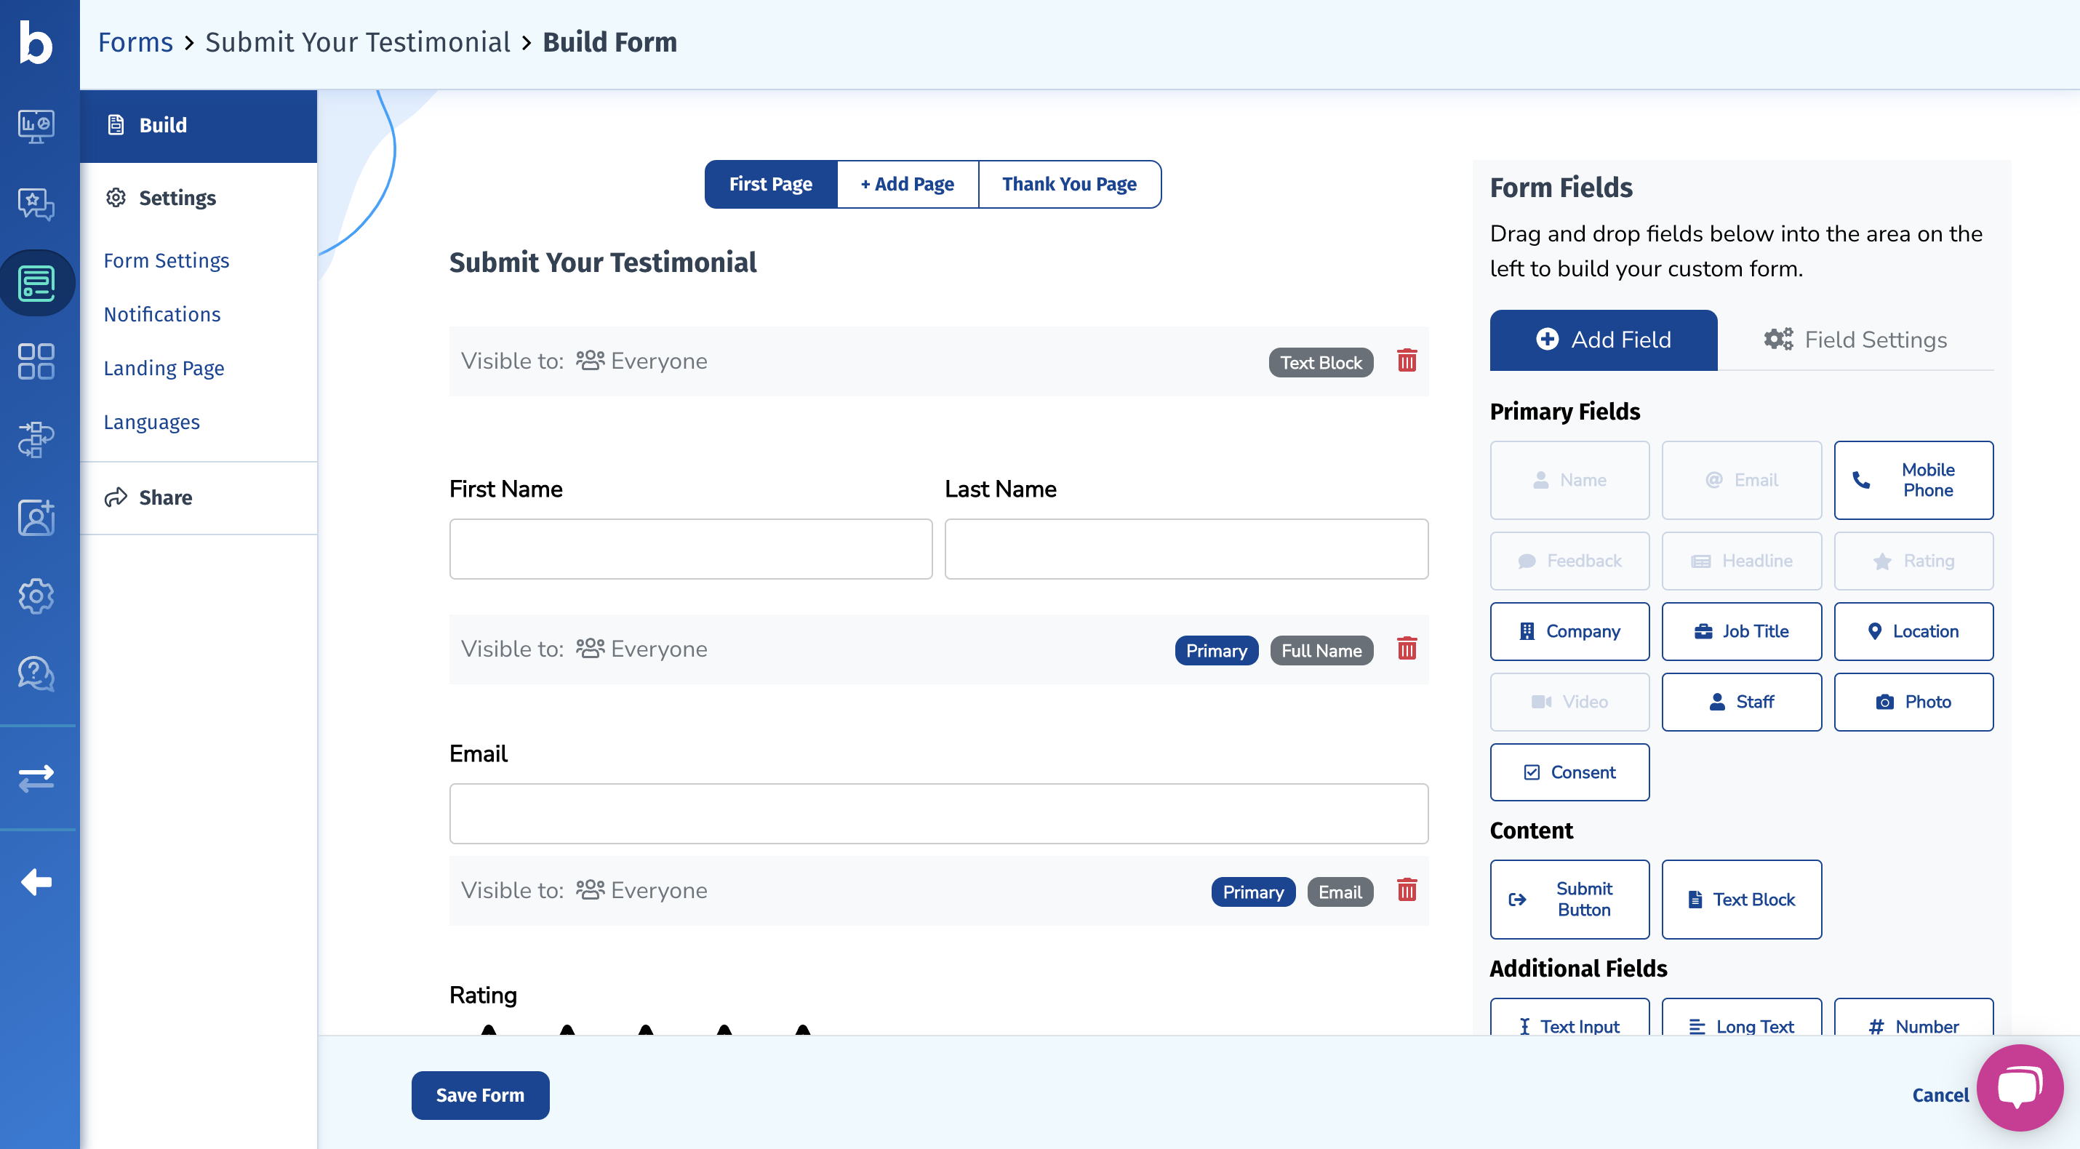Click trash icon for Full Name field

click(x=1406, y=649)
